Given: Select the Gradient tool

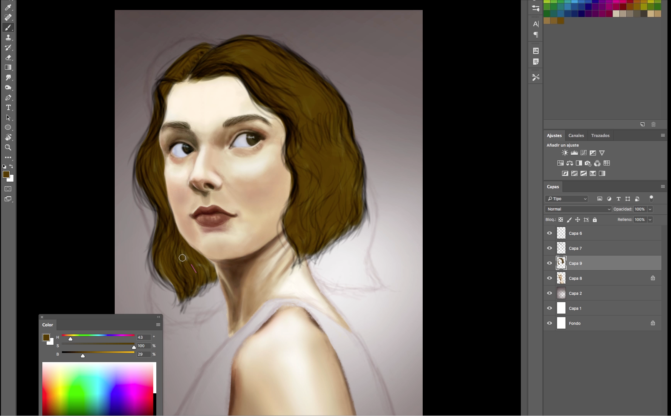Looking at the screenshot, I should (x=8, y=67).
